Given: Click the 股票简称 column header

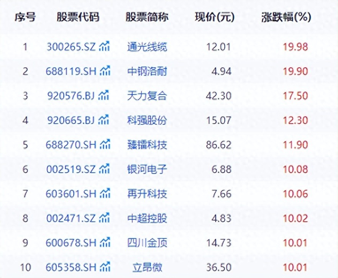Looking at the screenshot, I should 147,17.
